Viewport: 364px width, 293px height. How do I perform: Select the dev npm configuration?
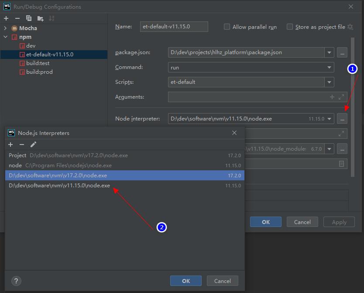tap(54, 46)
